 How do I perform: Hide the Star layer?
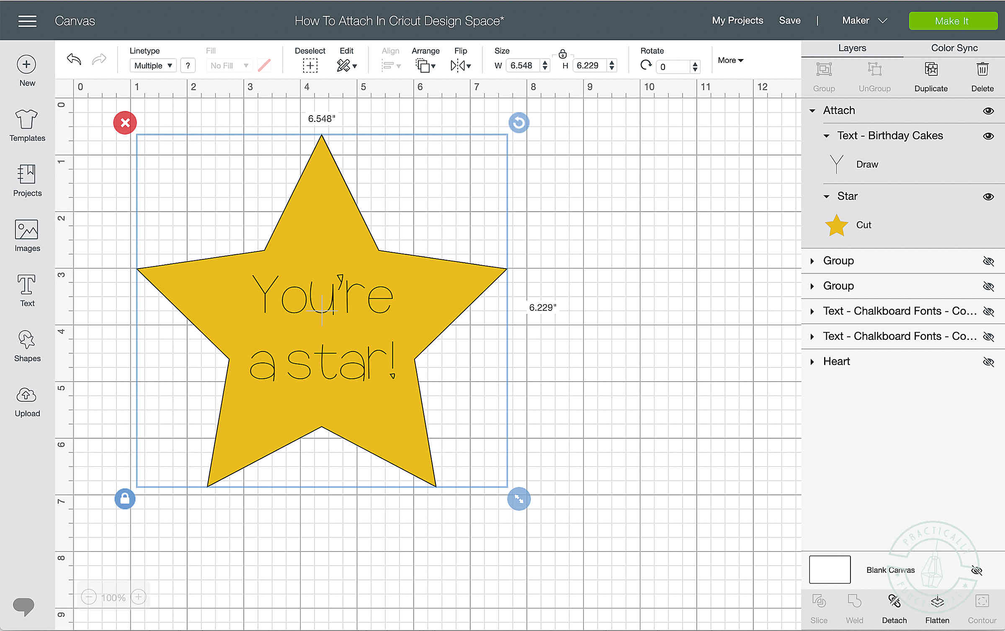point(988,196)
